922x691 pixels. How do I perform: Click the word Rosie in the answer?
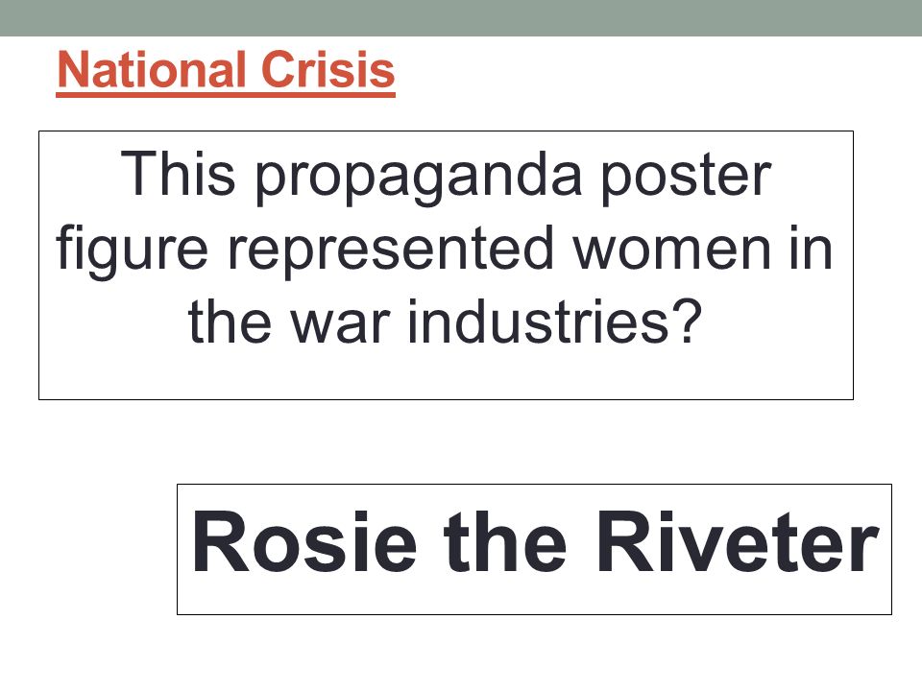(x=304, y=541)
